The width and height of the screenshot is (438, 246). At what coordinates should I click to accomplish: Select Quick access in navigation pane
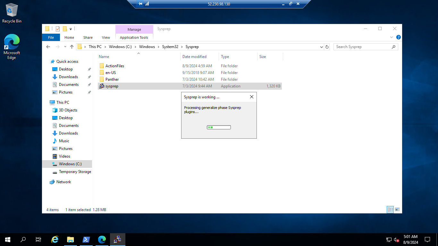coord(67,61)
